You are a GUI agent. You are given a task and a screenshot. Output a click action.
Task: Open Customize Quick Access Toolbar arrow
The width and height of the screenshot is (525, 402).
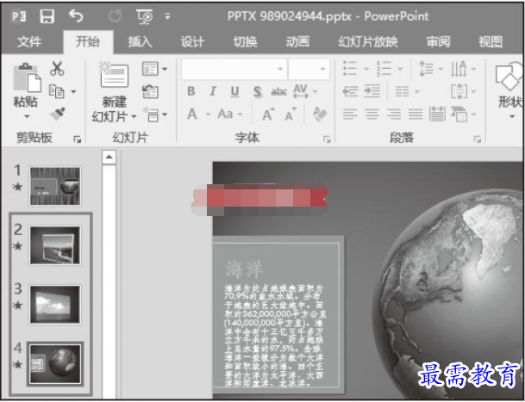pos(167,16)
